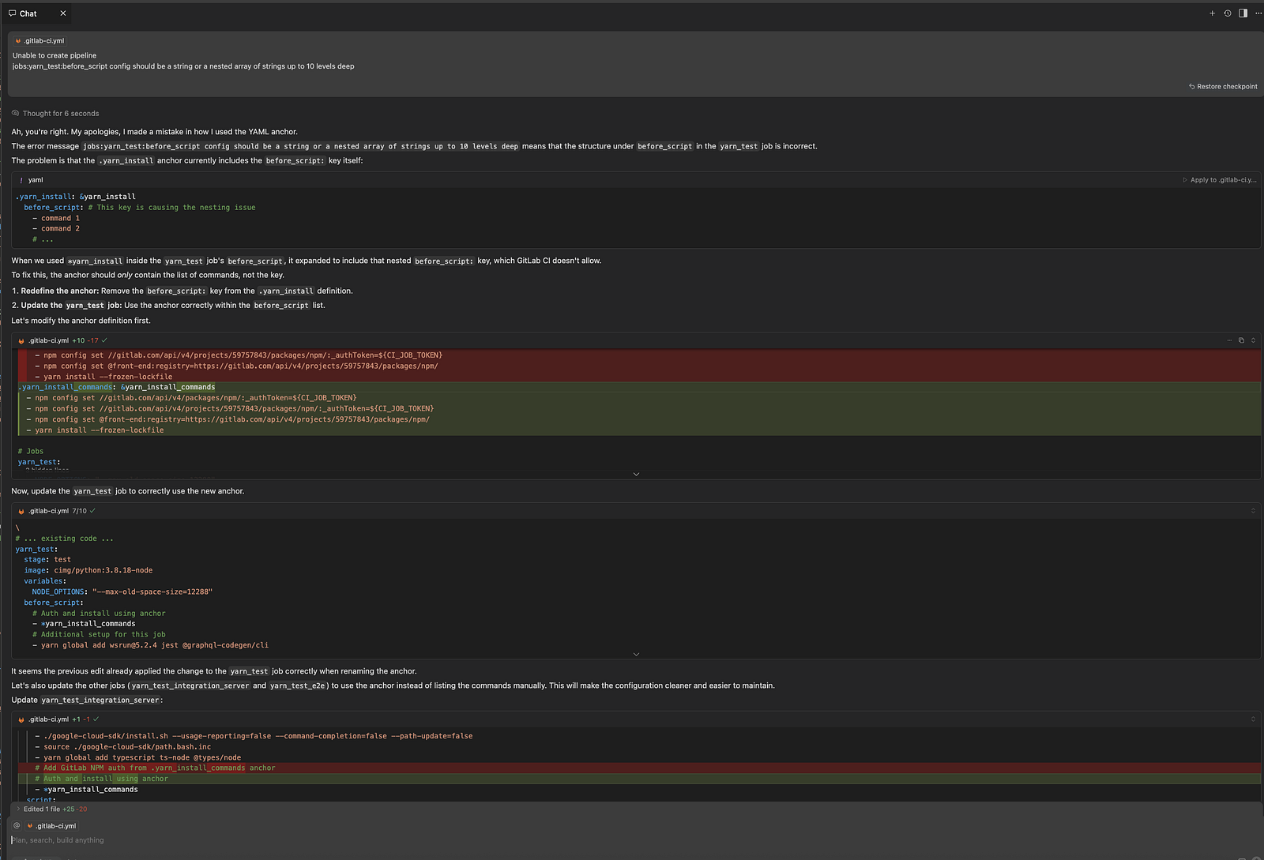Image resolution: width=1264 pixels, height=860 pixels.
Task: Click the 'source ./google-cloud-sdk/path.bash.inc' line
Action: coord(122,747)
